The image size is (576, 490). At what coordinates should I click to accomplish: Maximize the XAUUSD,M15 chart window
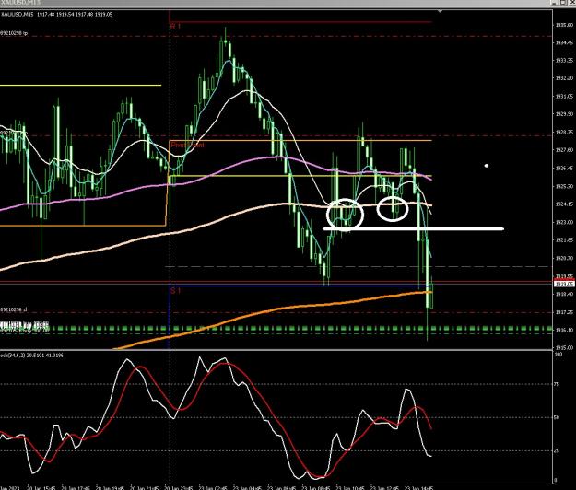coord(563,3)
